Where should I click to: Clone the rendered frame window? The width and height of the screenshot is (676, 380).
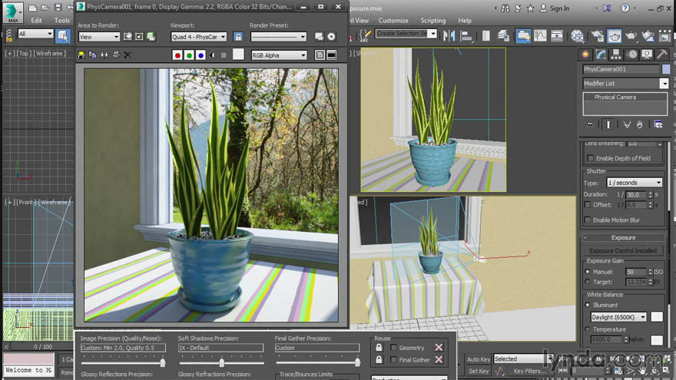[104, 55]
